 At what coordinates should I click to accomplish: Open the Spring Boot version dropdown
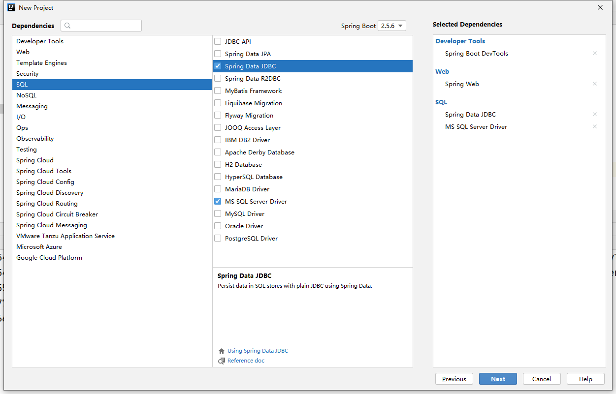(392, 26)
